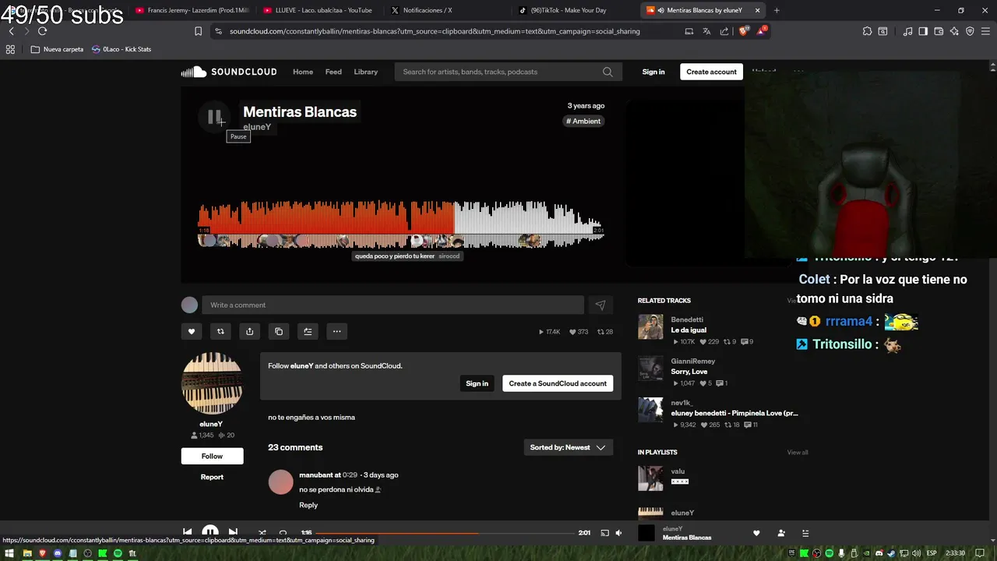Click the Ambient tag
The image size is (997, 561).
point(583,121)
